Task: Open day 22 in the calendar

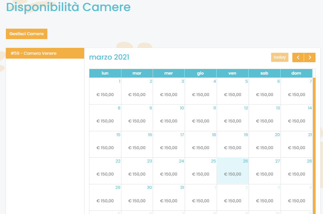Action: pos(105,171)
